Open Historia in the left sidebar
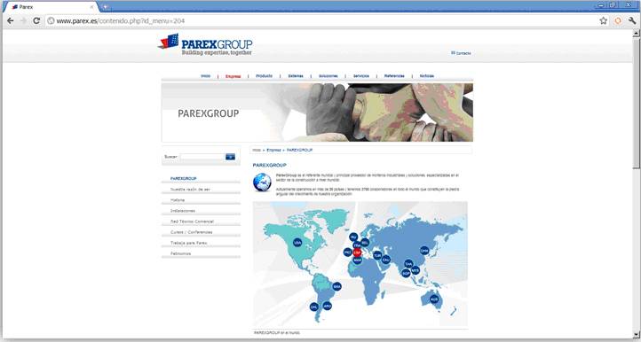Image resolution: width=641 pixels, height=342 pixels. 178,200
